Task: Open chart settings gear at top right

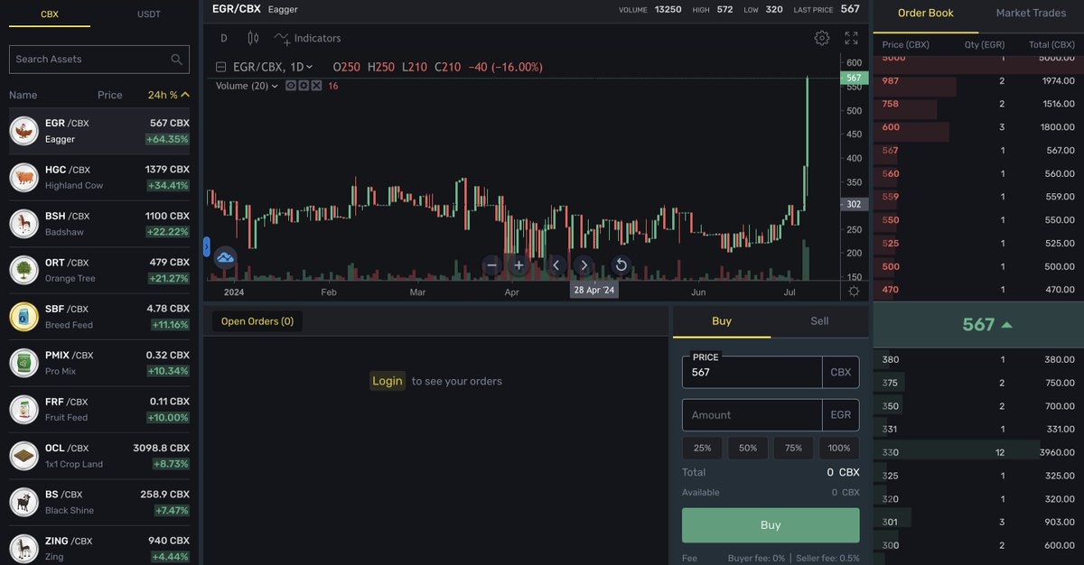Action: [x=821, y=38]
